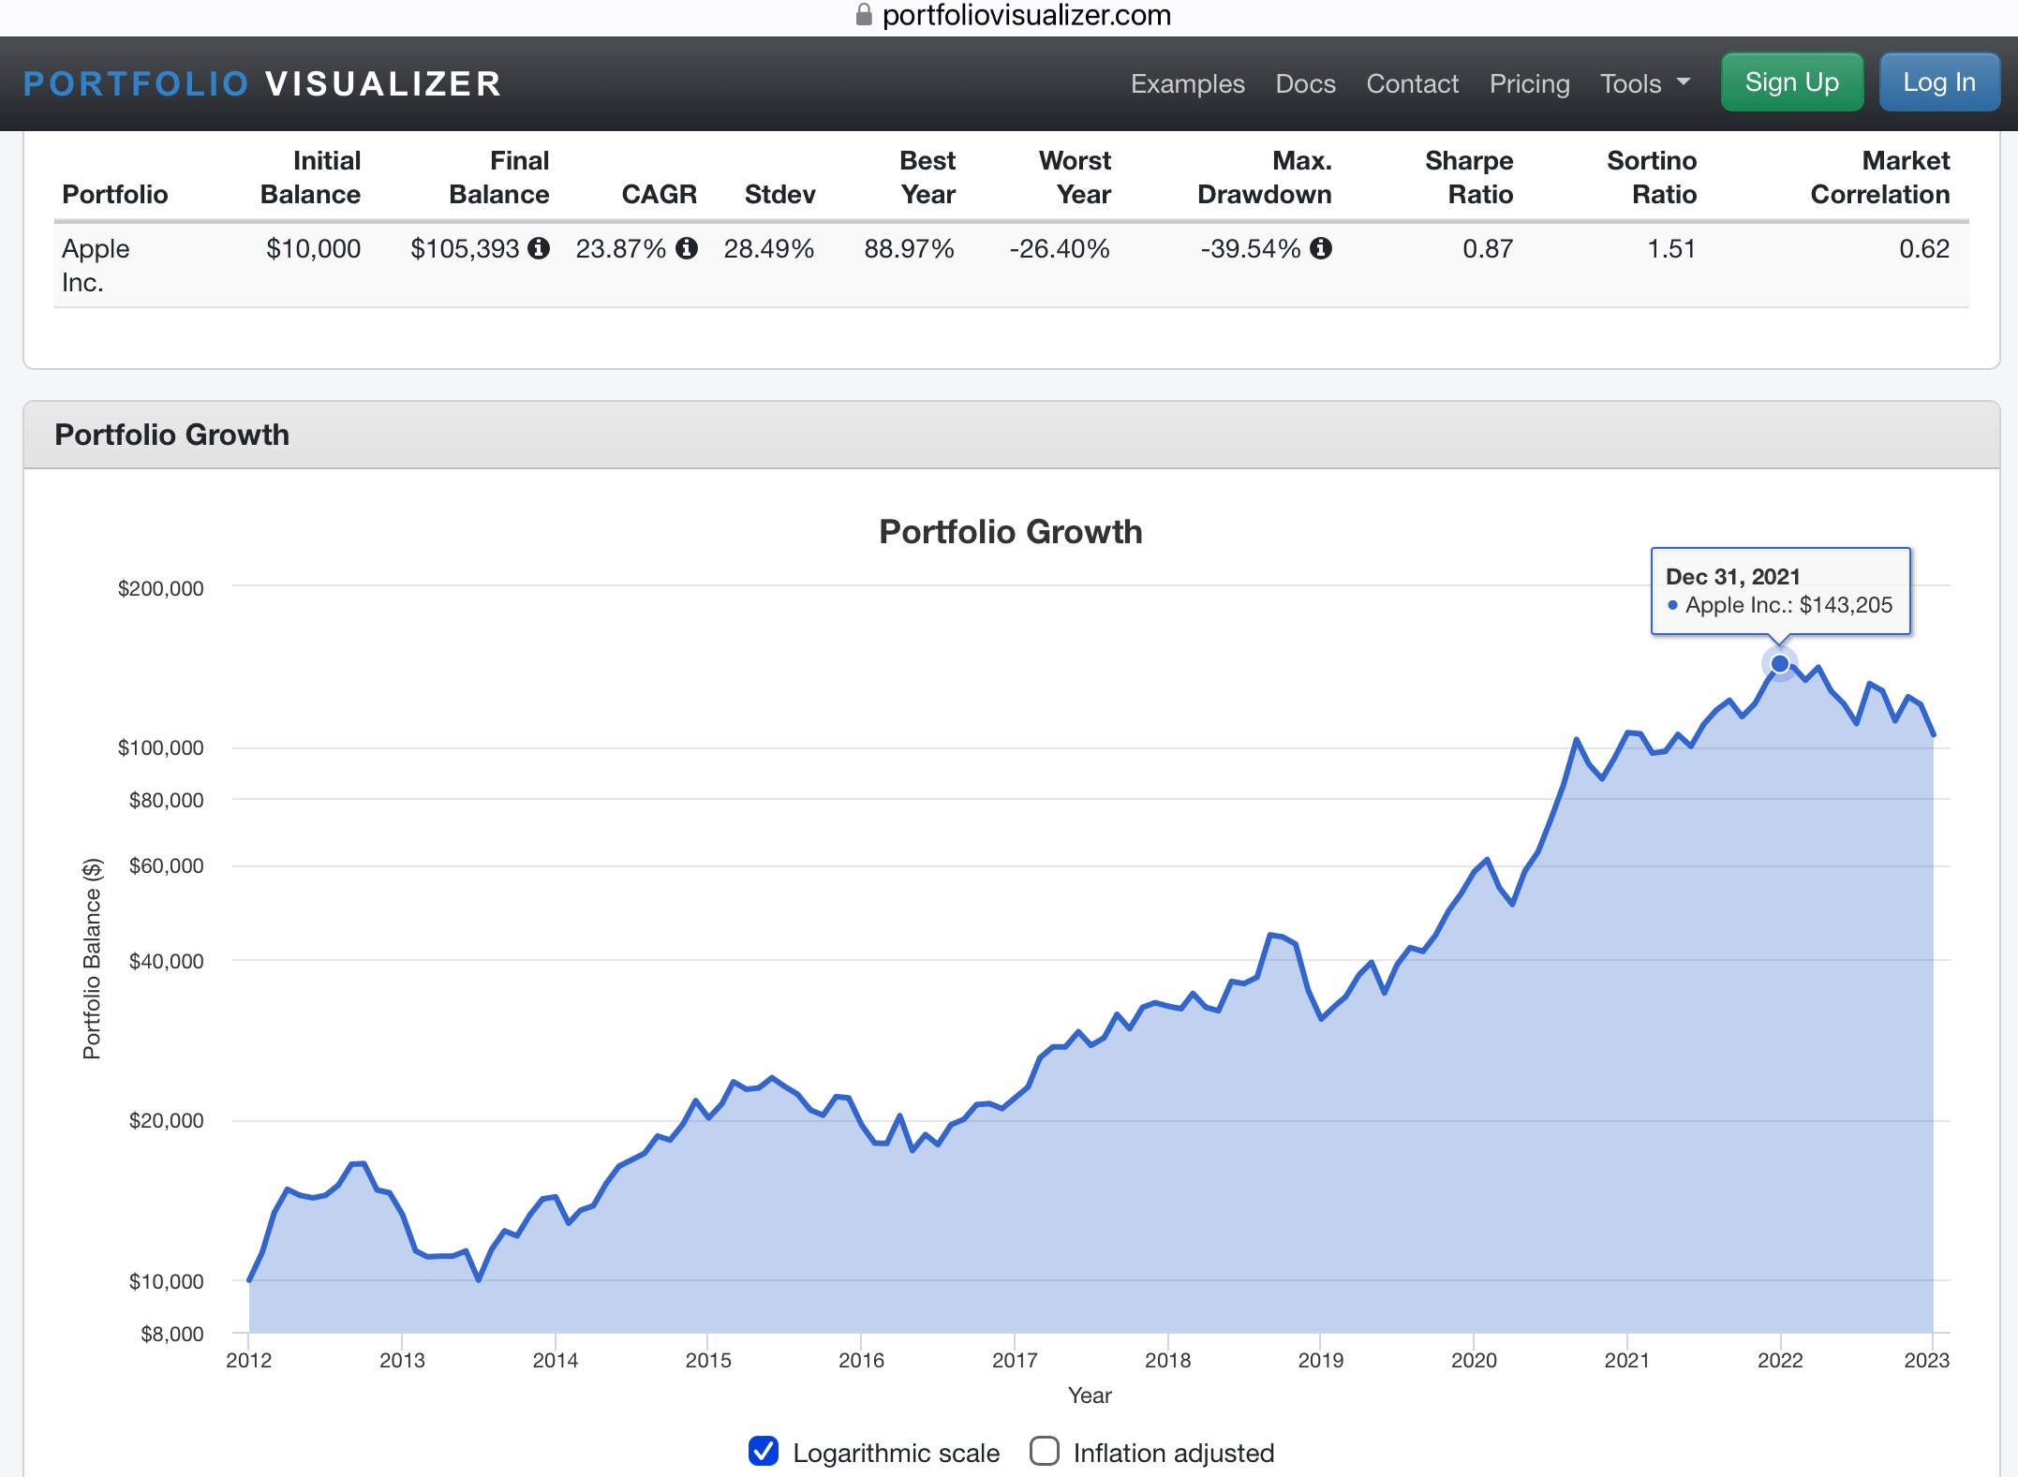Click the Portfolio Balance ($) axis title
Screen dimensions: 2018x1477
92,959
